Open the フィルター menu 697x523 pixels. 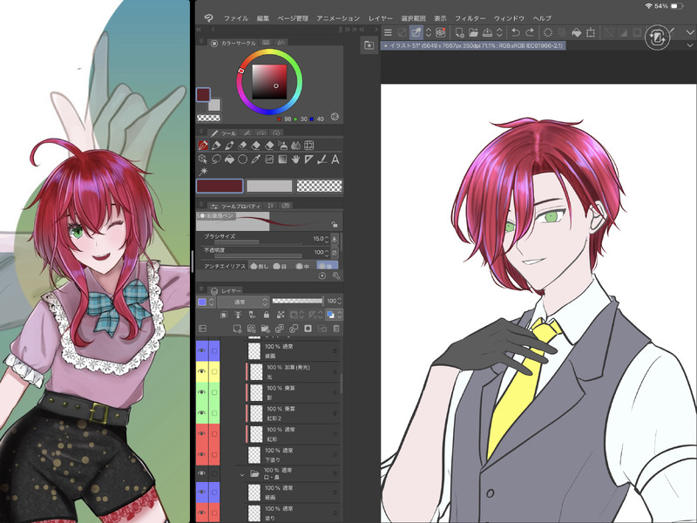click(x=470, y=18)
